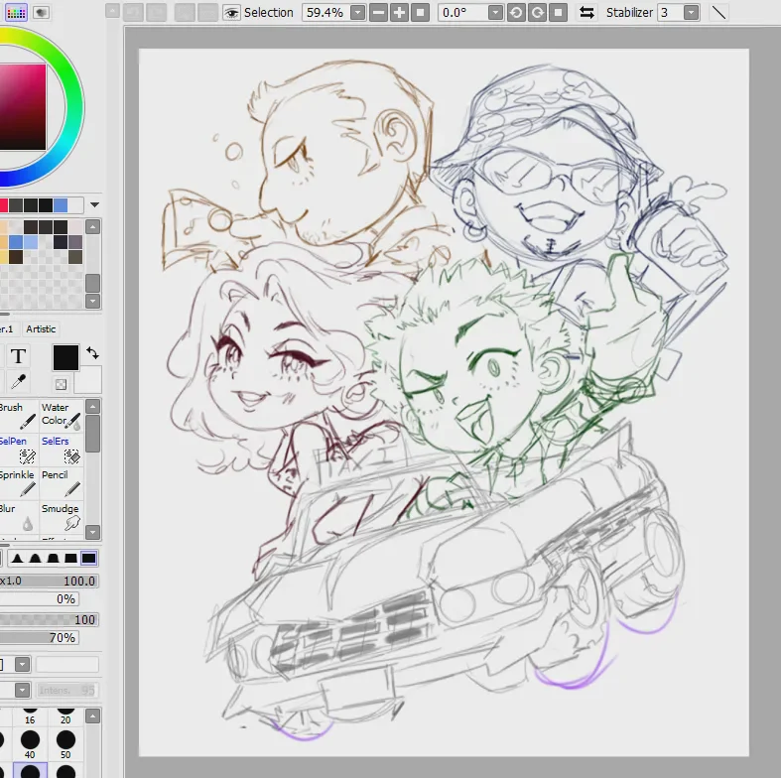Toggle the color swatches panel button
Viewport: 781px width, 778px height.
click(16, 13)
